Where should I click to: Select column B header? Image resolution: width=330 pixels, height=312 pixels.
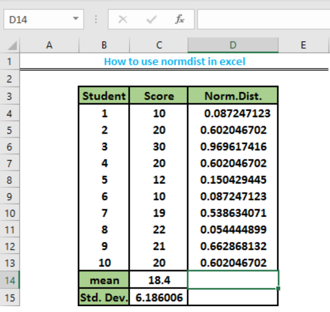(x=104, y=45)
